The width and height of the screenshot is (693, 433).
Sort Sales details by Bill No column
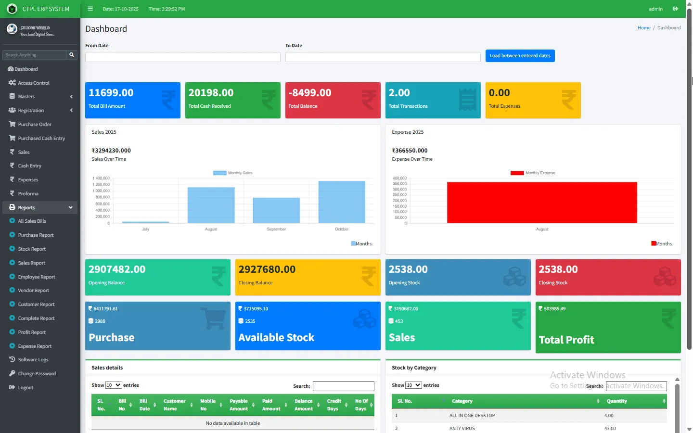[x=125, y=405]
